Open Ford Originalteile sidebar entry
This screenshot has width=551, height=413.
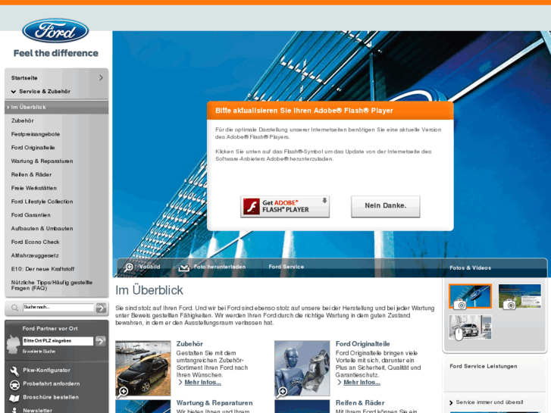(x=33, y=148)
